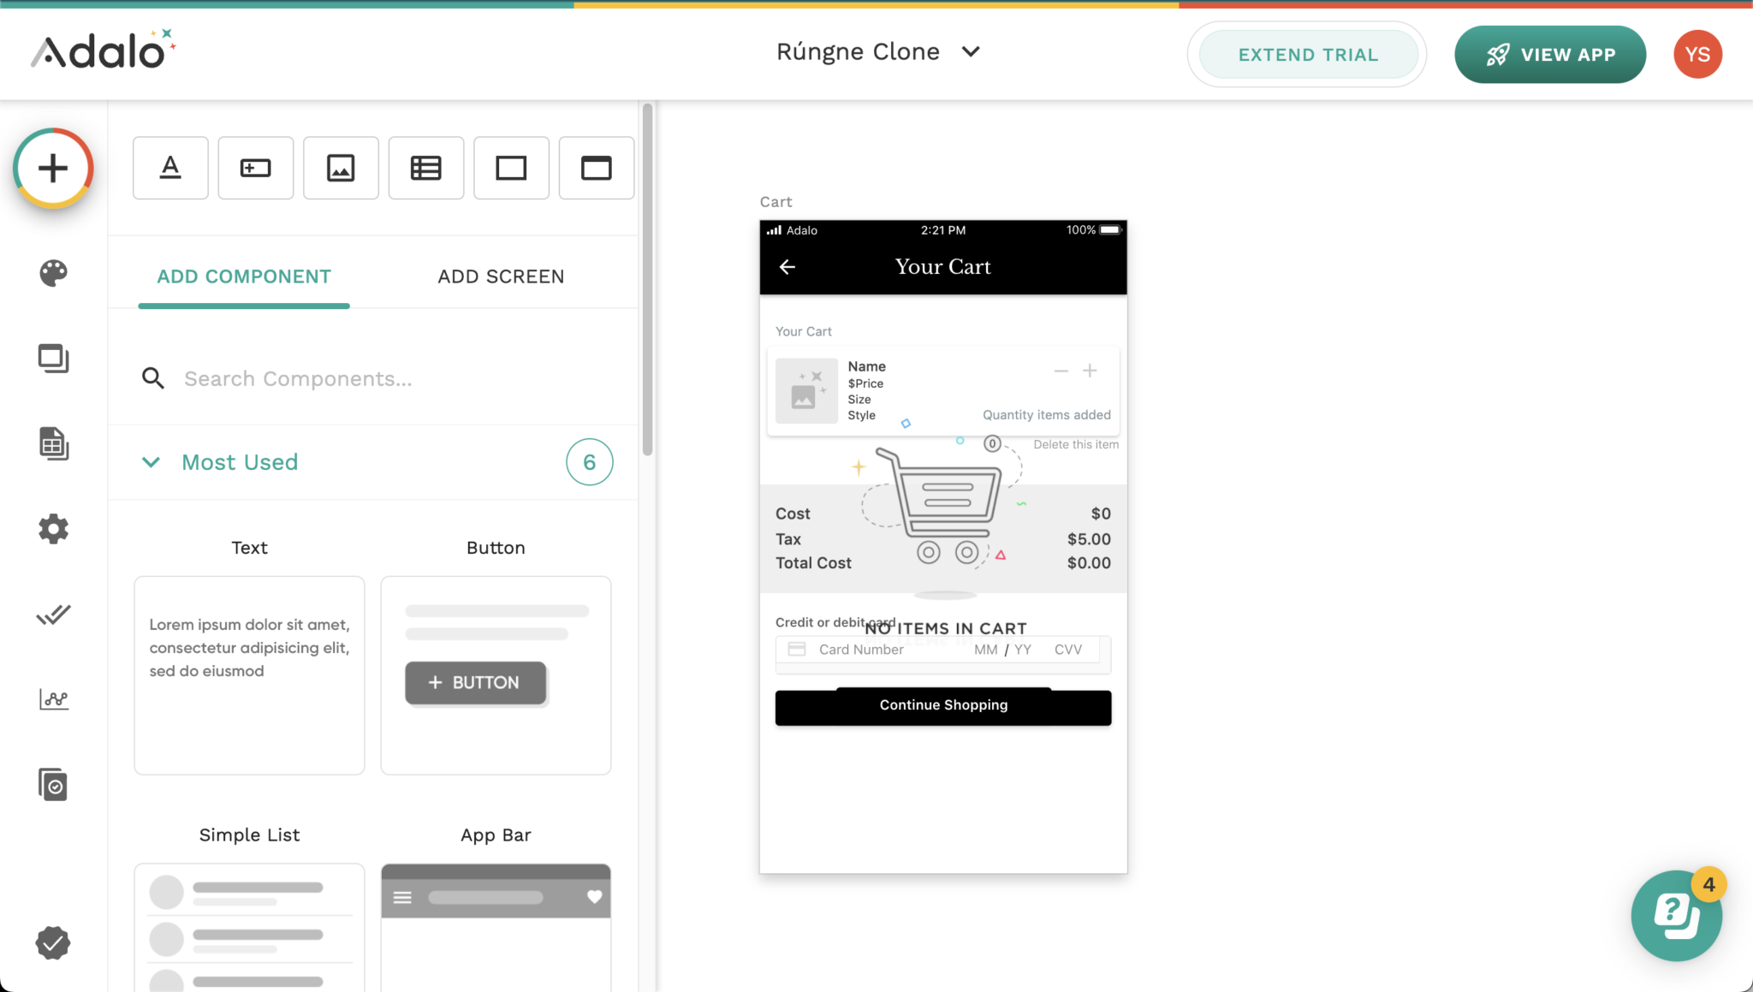Open the Branding palette icon
Image resolution: width=1753 pixels, height=992 pixels.
pos(53,273)
